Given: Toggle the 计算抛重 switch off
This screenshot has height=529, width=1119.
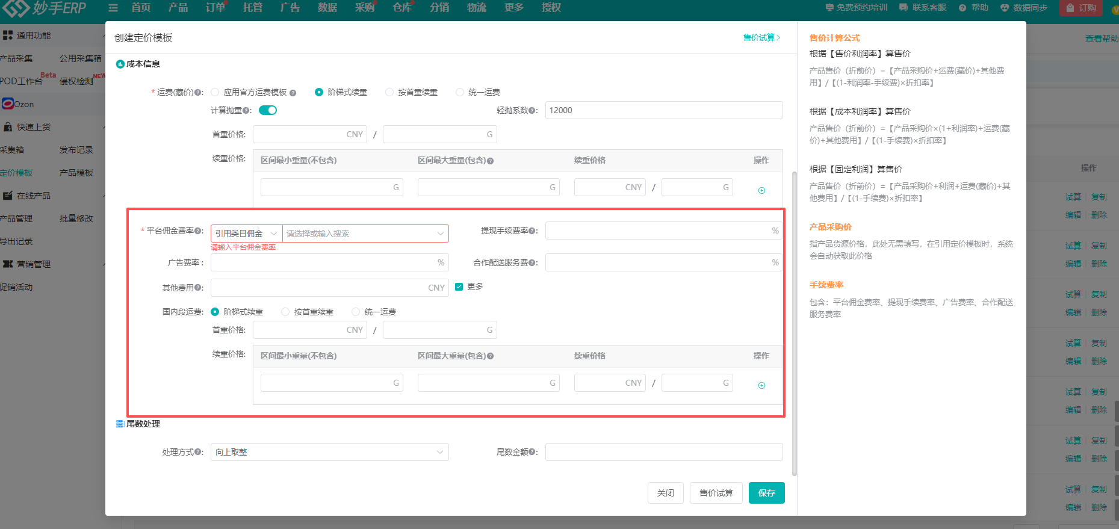Looking at the screenshot, I should [268, 110].
